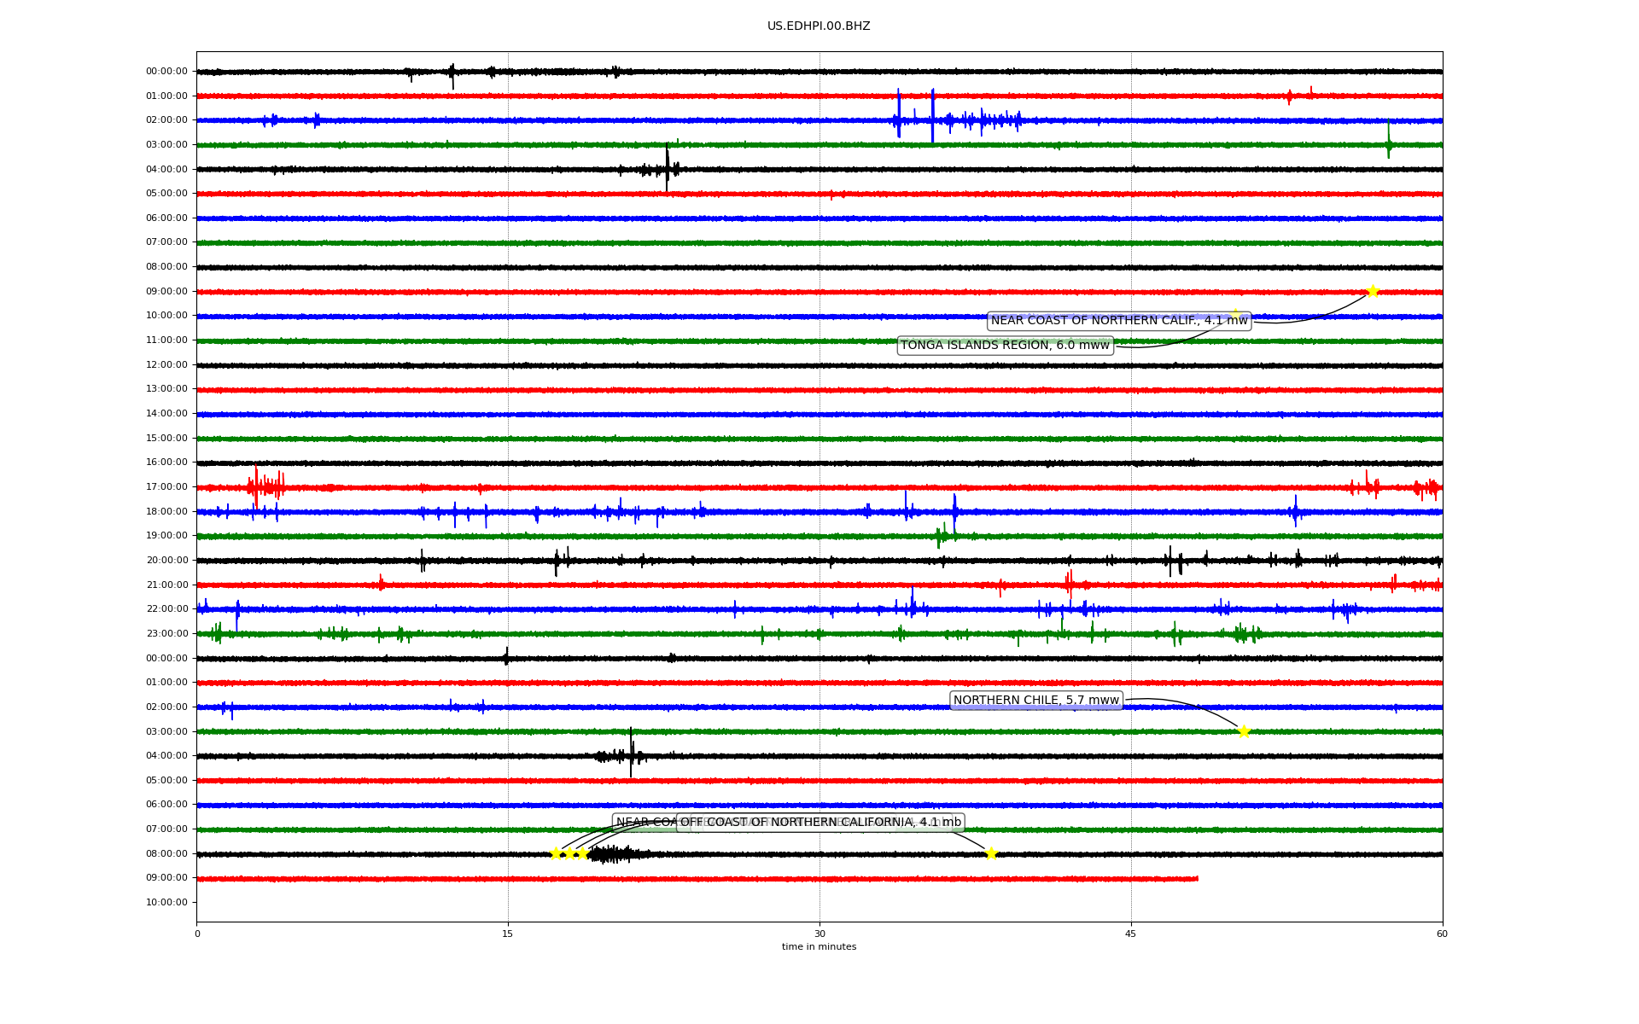Click the 11:00:00 time label
The image size is (1639, 1024).
coord(166,340)
